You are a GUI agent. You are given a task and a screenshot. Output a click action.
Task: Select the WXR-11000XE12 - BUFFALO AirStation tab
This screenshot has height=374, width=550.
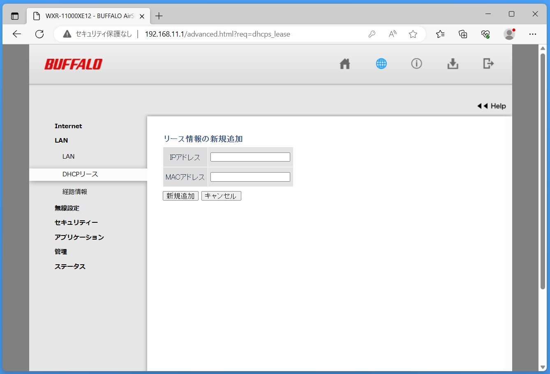(88, 16)
